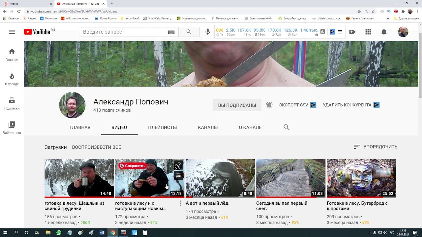The image size is (422, 237).
Task: Bookmark this page with star icon
Action: pos(373,11)
